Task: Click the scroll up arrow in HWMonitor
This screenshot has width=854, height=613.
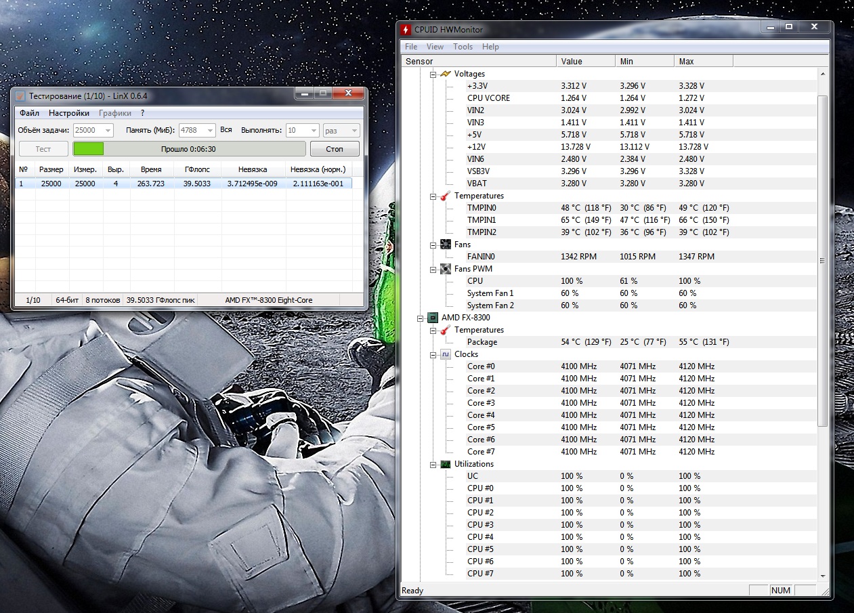Action: (823, 73)
